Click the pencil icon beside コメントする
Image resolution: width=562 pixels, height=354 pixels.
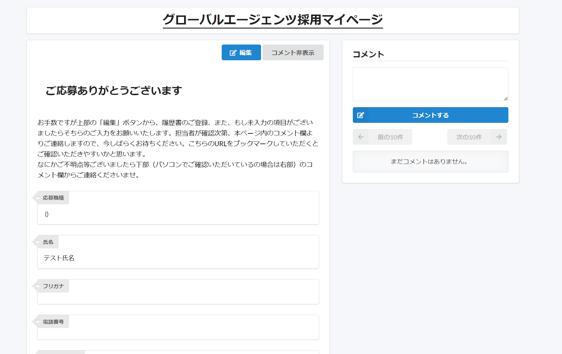point(361,115)
